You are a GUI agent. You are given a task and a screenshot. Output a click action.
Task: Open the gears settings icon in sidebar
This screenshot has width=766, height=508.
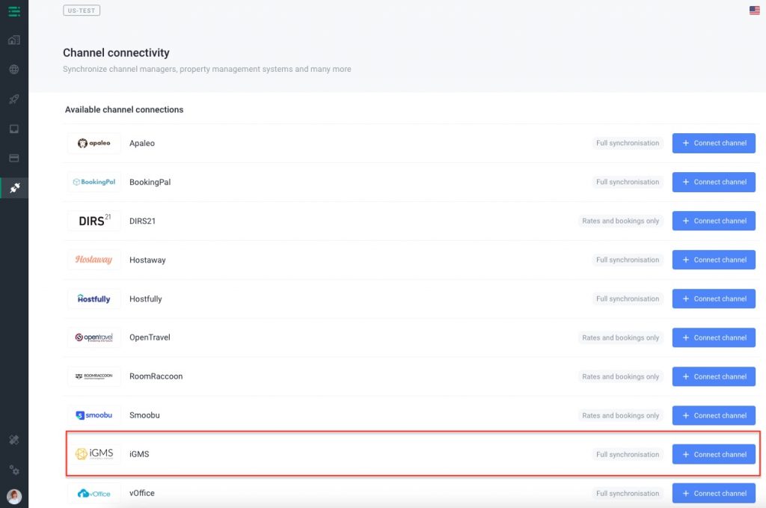click(x=14, y=470)
